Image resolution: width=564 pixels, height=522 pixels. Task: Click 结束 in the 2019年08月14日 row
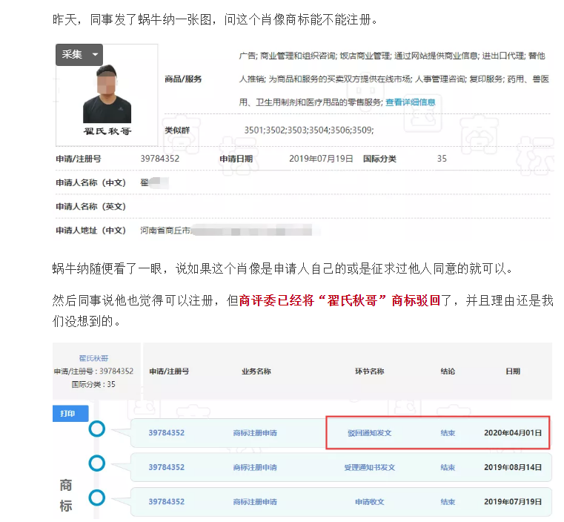coord(448,467)
